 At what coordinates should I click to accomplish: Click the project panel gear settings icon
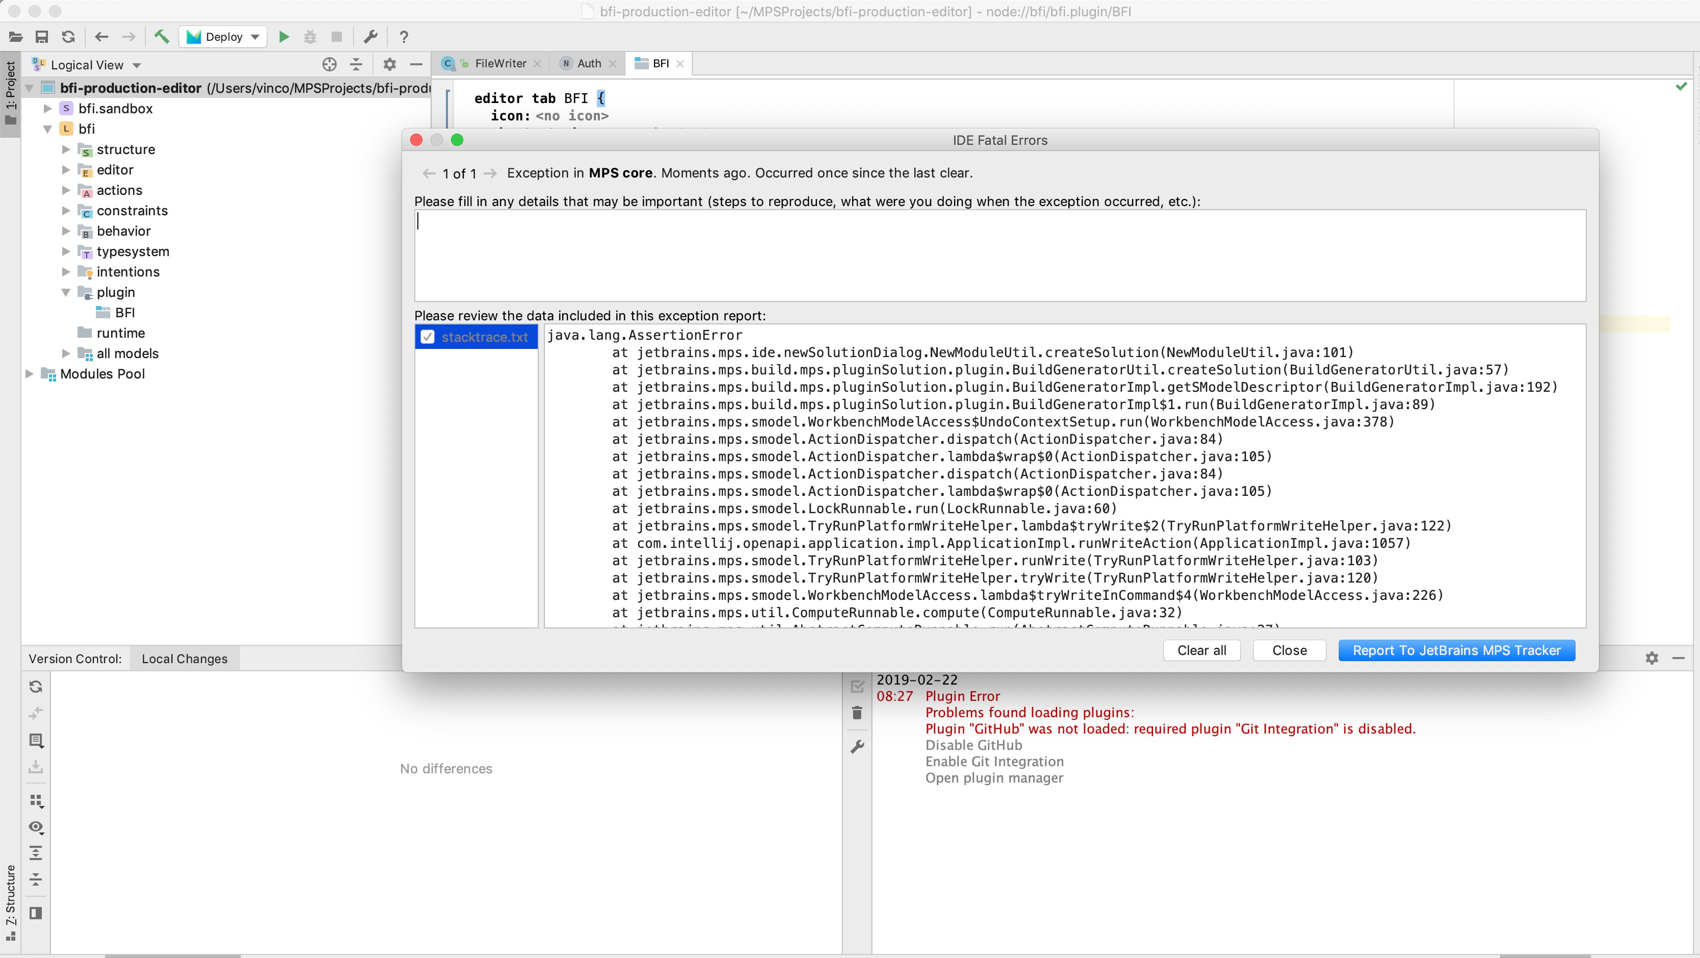(389, 65)
